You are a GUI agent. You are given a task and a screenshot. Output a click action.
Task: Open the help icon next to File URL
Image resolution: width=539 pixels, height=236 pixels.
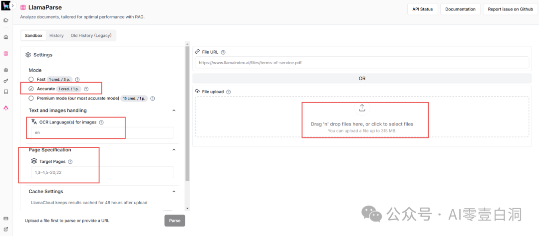pyautogui.click(x=223, y=52)
